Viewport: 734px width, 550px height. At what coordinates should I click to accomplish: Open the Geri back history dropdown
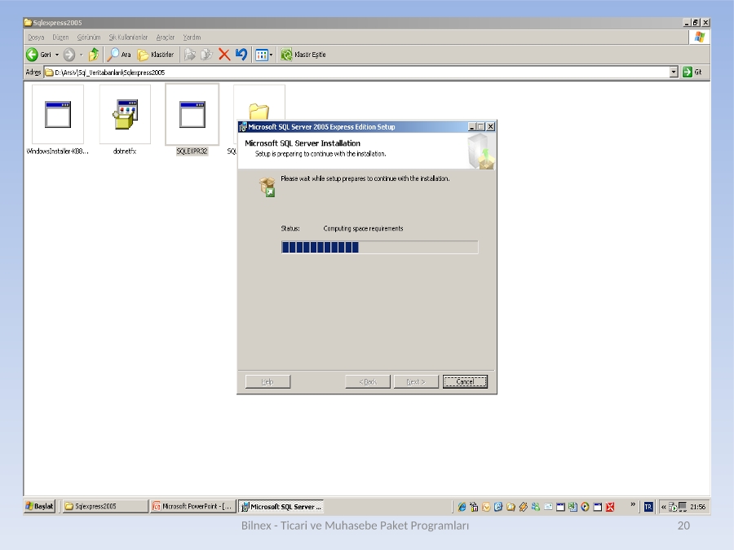(x=56, y=55)
